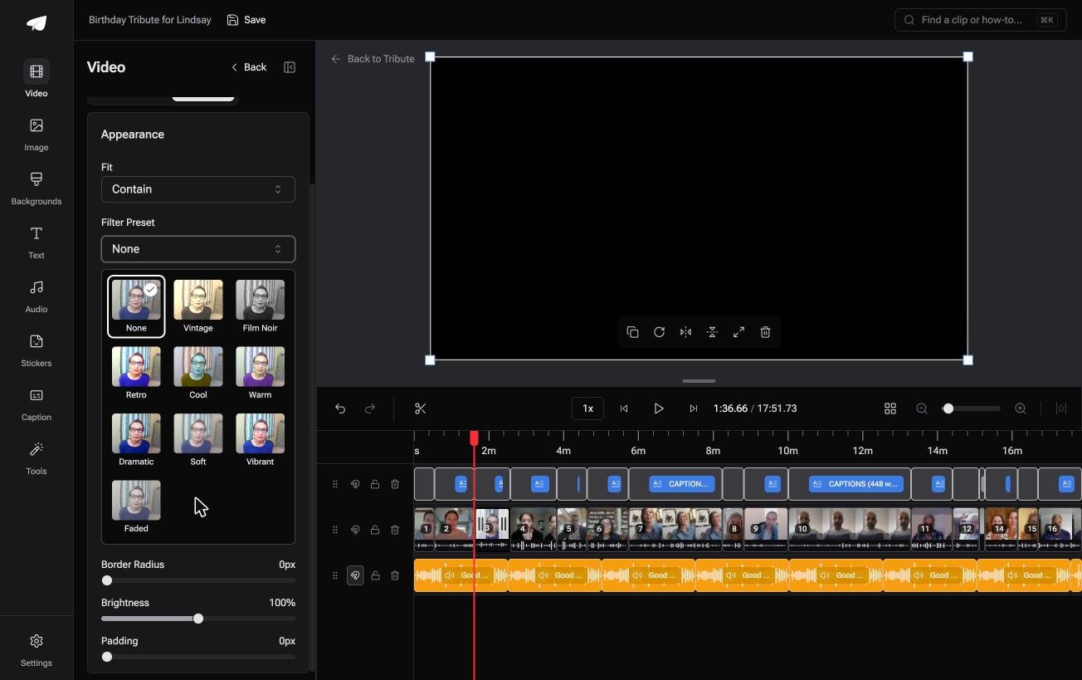Viewport: 1082px width, 680px height.
Task: Flip the clip vertically
Action: (712, 332)
